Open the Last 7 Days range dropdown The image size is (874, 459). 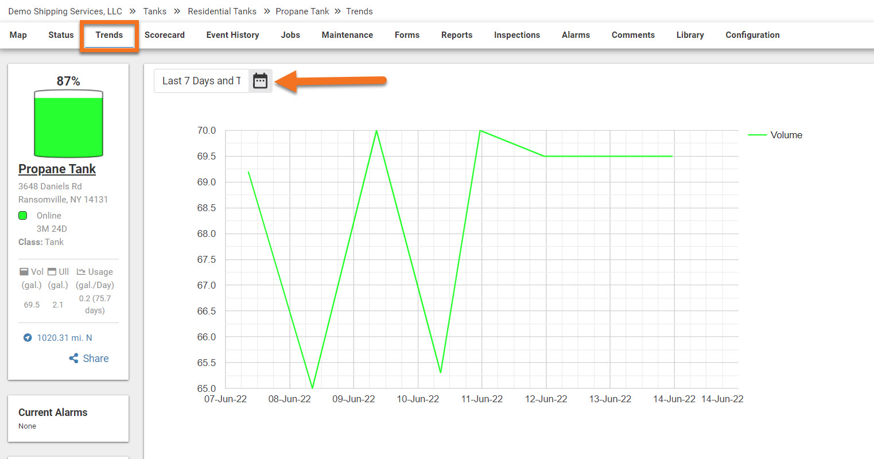pyautogui.click(x=201, y=81)
